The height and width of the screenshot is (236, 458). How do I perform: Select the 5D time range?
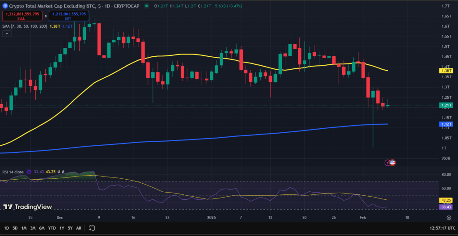pos(15,228)
